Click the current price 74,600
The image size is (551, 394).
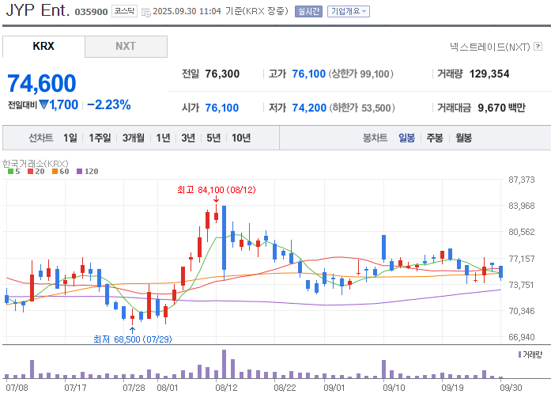41,84
